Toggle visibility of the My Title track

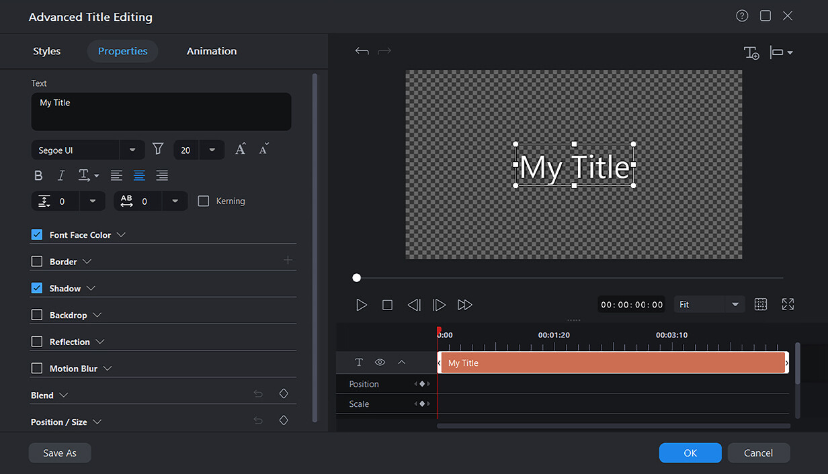(380, 363)
